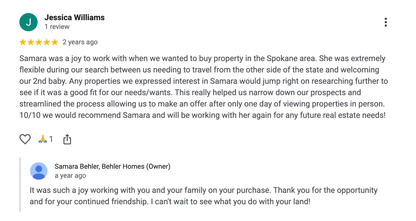The height and width of the screenshot is (221, 416).
Task: Click the owner's blue profile avatar
Action: (39, 171)
